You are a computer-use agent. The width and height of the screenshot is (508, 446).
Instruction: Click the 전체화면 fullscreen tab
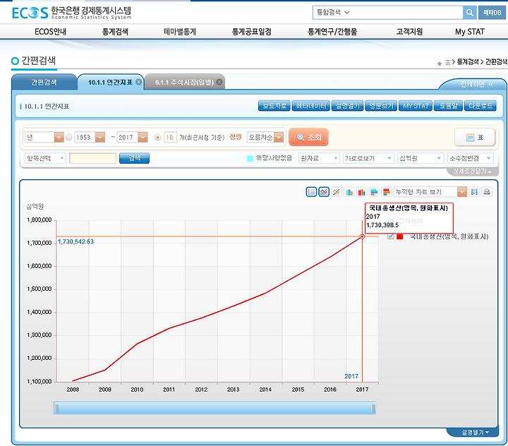(x=476, y=84)
